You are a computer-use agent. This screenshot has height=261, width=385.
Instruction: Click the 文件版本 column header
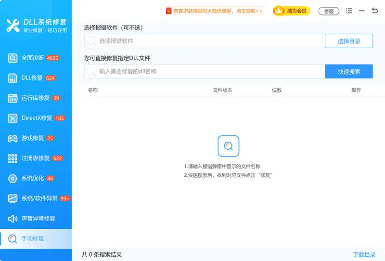pyautogui.click(x=222, y=90)
